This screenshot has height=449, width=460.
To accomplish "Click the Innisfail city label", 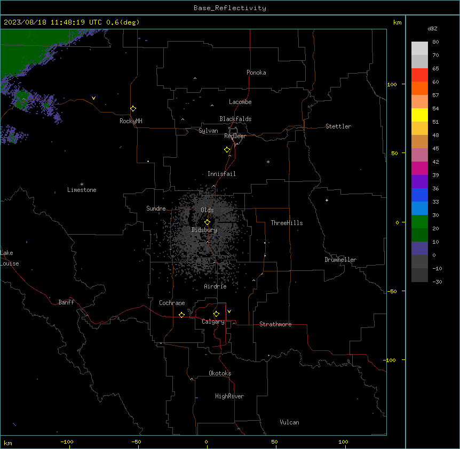I will 221,174.
